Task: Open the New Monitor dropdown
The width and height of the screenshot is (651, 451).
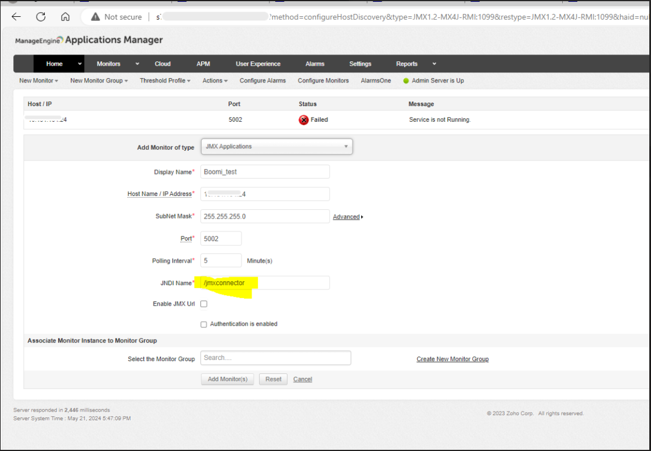Action: (37, 81)
